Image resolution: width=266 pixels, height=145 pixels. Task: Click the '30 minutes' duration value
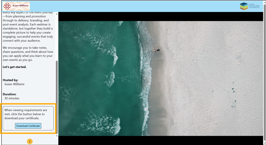(x=12, y=98)
